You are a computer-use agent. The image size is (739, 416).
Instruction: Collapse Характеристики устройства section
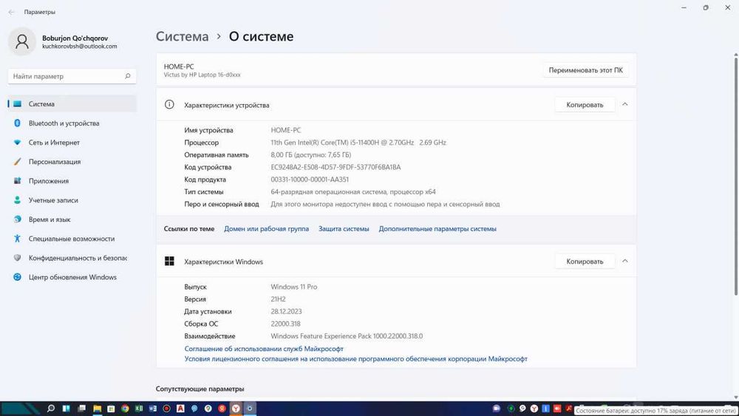(x=625, y=105)
